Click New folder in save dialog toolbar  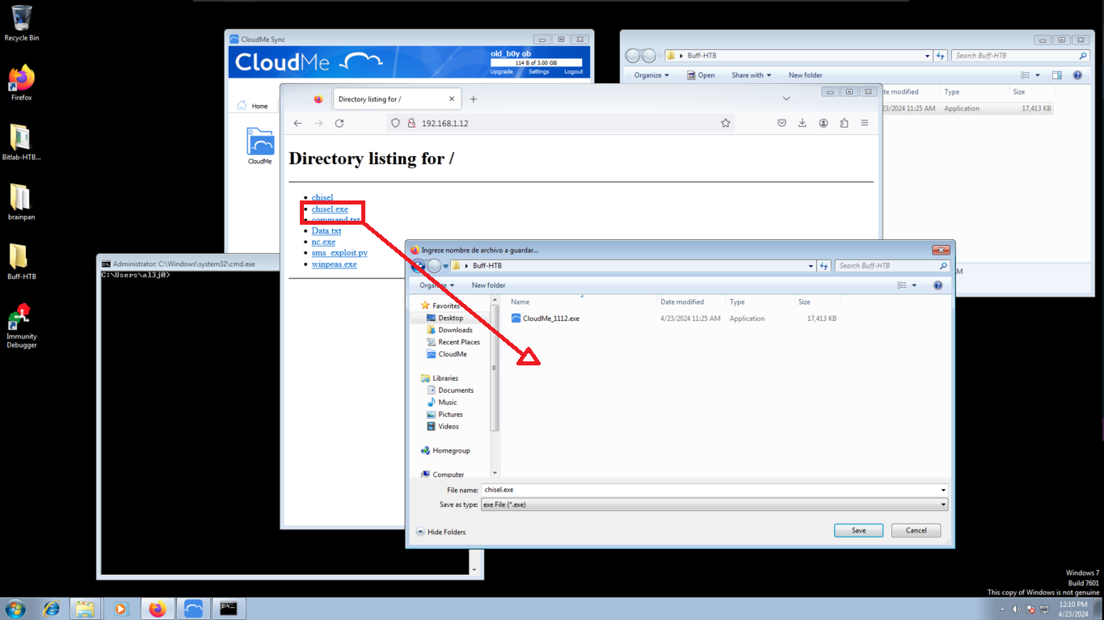point(488,285)
